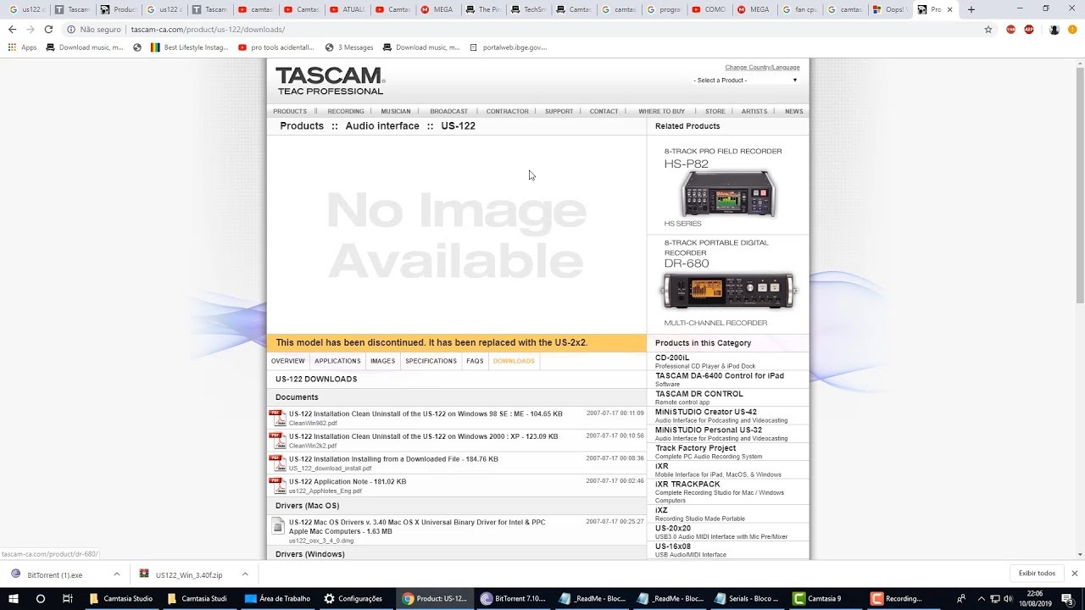Viewport: 1085px width, 610px height.
Task: Switch to BitTorrent 7.10 in the taskbar
Action: click(x=514, y=598)
